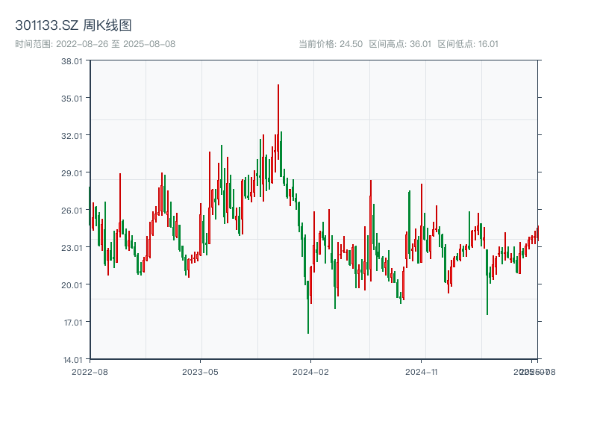Click the y-axis label 35.01
The width and height of the screenshot is (597, 448).
pyautogui.click(x=72, y=99)
